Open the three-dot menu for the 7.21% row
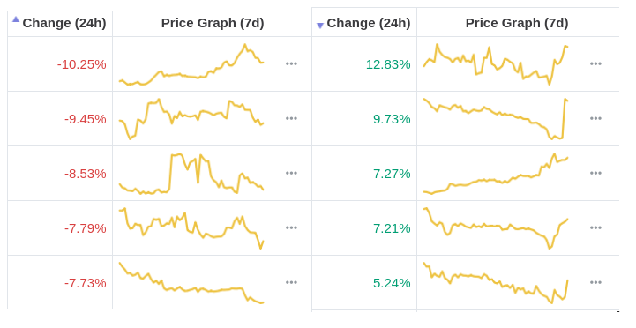This screenshot has width=636, height=328. pos(595,227)
